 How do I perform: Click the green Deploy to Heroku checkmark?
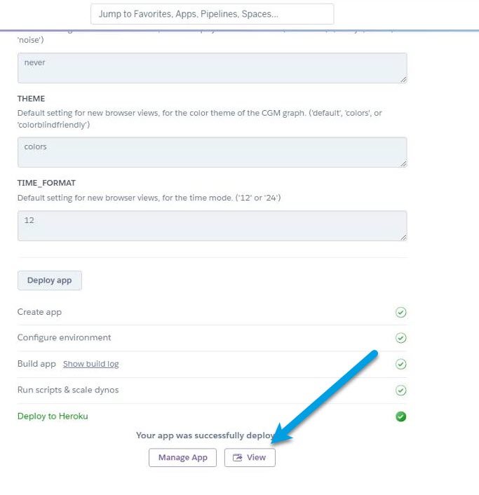point(400,416)
